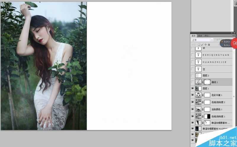Select the HUANGZHIJIE text layer T icon
This screenshot has height=147, width=237.
[x=199, y=62]
